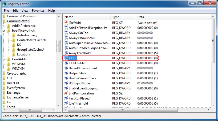Select the WIN7X64 key

[18, 69]
